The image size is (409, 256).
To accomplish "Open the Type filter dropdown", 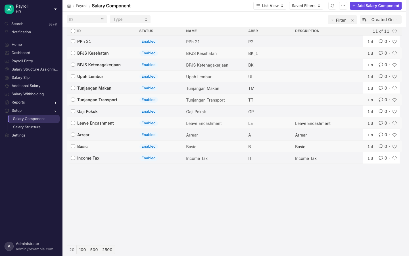I will 130,19.
